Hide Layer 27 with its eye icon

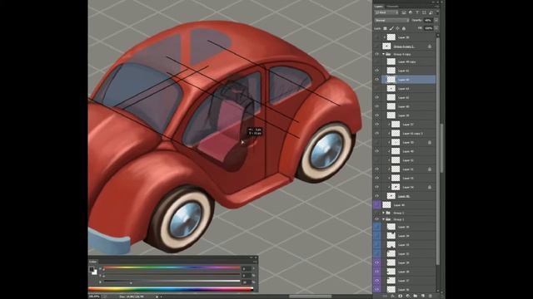tap(377, 281)
